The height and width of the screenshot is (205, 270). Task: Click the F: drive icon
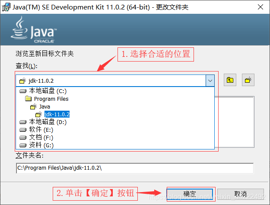coord(23,137)
